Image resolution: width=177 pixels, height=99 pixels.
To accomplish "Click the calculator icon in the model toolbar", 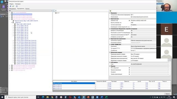I will point(17,6).
